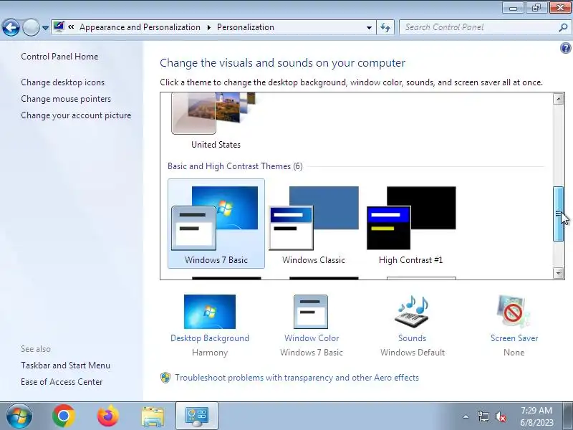Open Sounds icon with music notes
Image resolution: width=573 pixels, height=430 pixels.
click(x=412, y=311)
